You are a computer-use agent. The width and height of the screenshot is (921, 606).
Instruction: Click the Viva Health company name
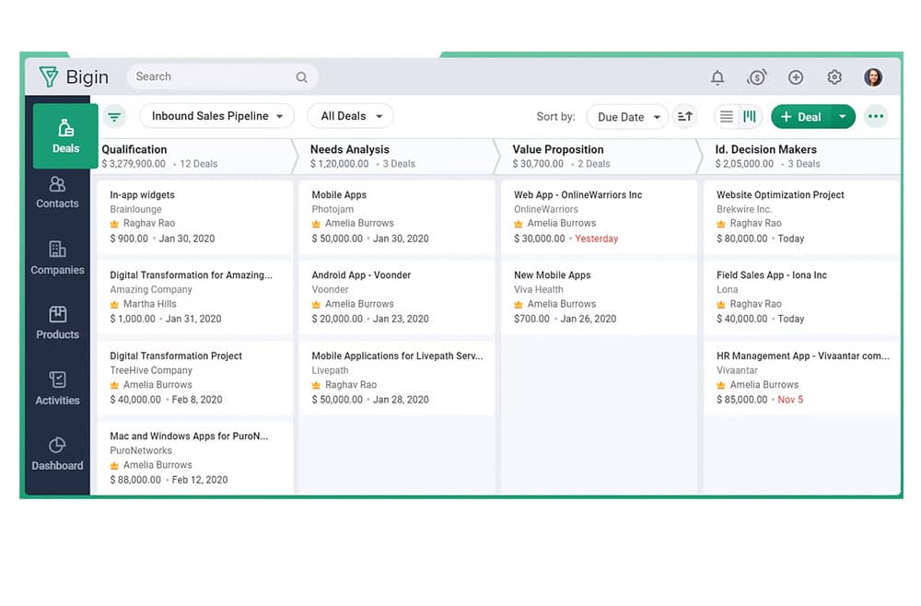[x=539, y=289]
